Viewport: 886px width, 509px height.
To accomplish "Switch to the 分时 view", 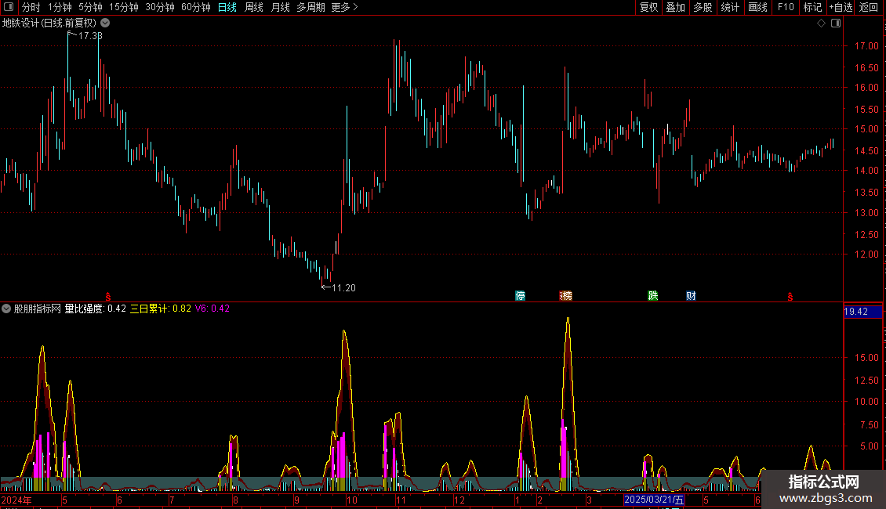I will (x=31, y=7).
